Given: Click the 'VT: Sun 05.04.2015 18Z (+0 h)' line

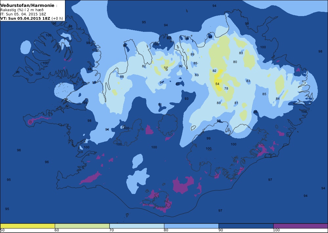Looking at the screenshot, I should tap(31, 18).
